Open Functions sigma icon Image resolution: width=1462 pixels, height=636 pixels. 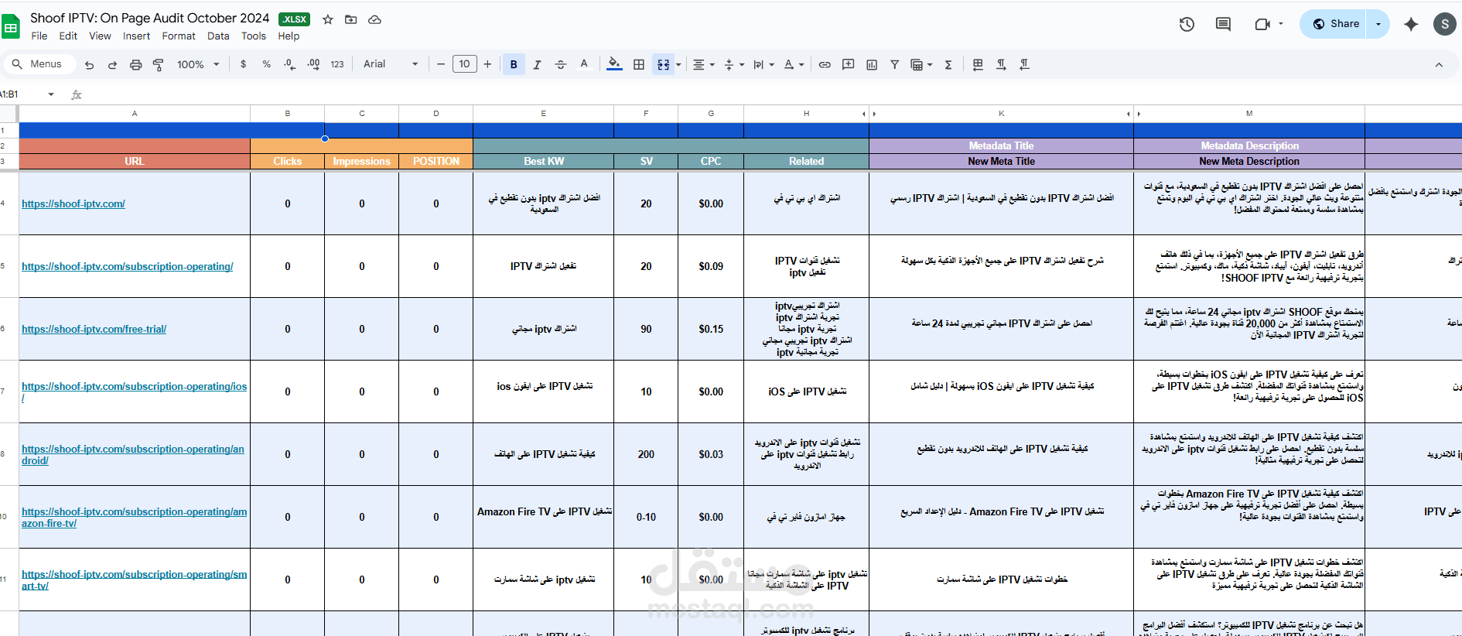point(948,64)
